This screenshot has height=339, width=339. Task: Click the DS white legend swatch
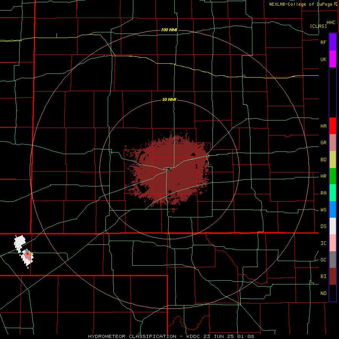pos(333,226)
